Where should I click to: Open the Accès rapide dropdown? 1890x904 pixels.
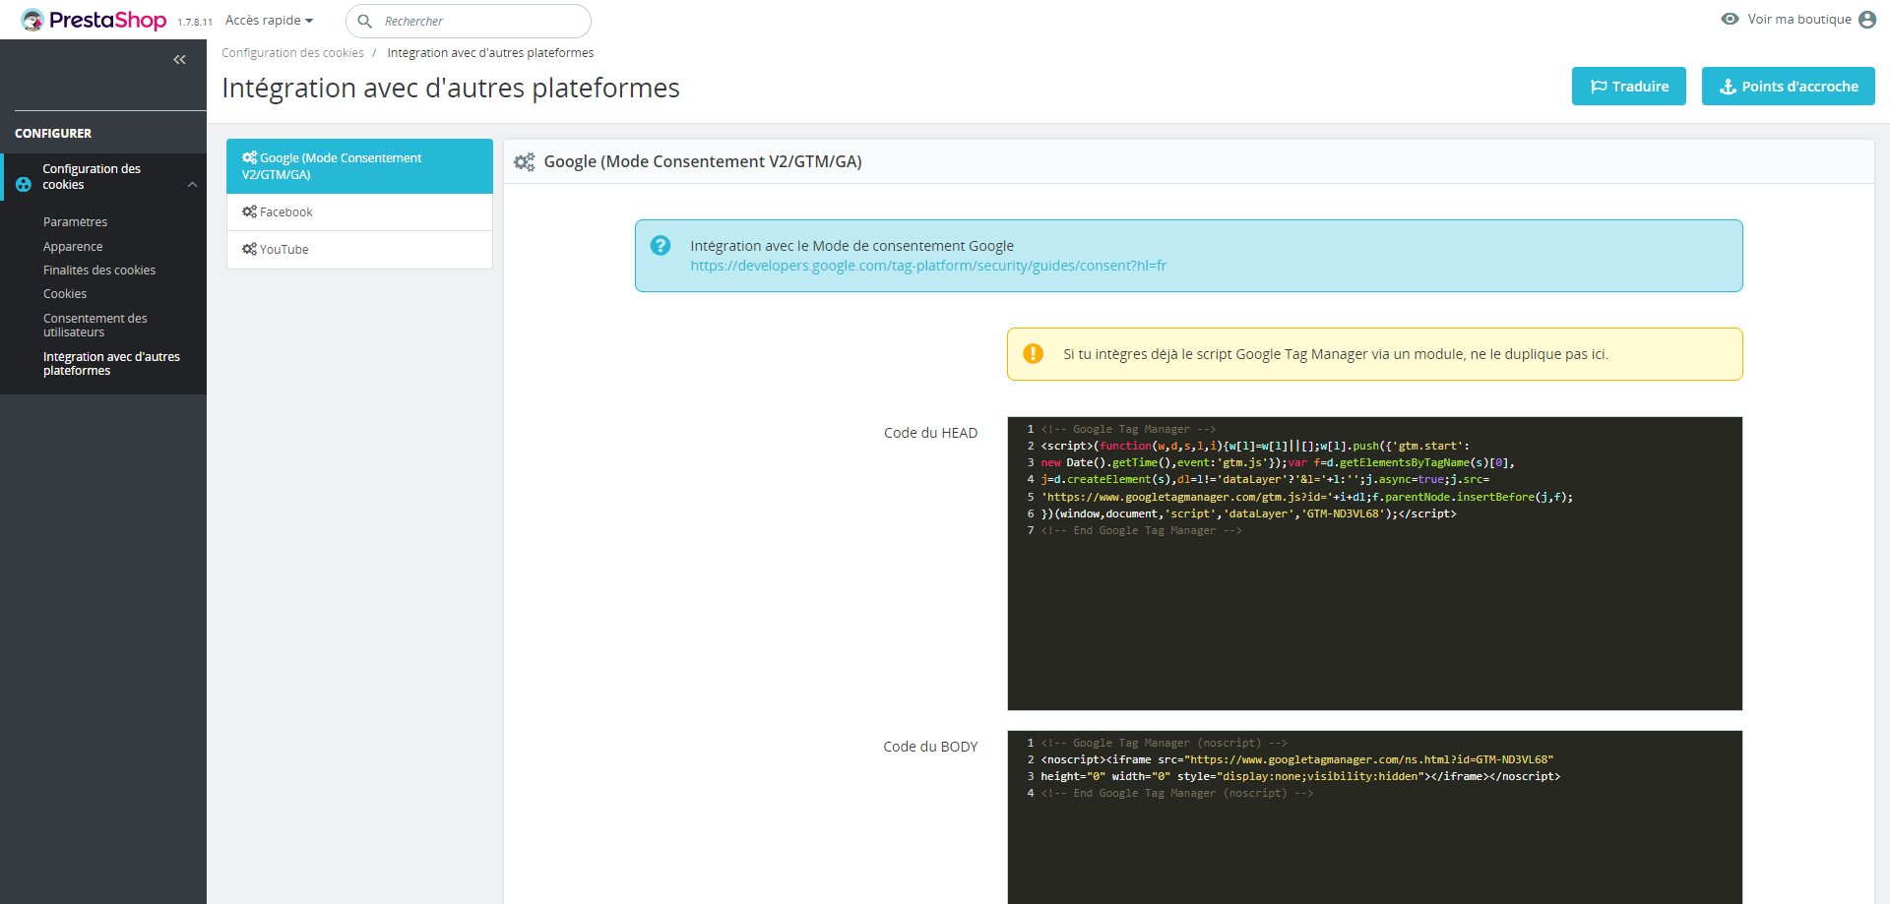click(269, 21)
